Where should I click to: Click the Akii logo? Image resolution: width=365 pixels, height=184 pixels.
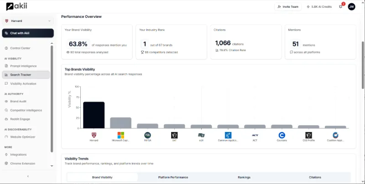(x=18, y=6)
